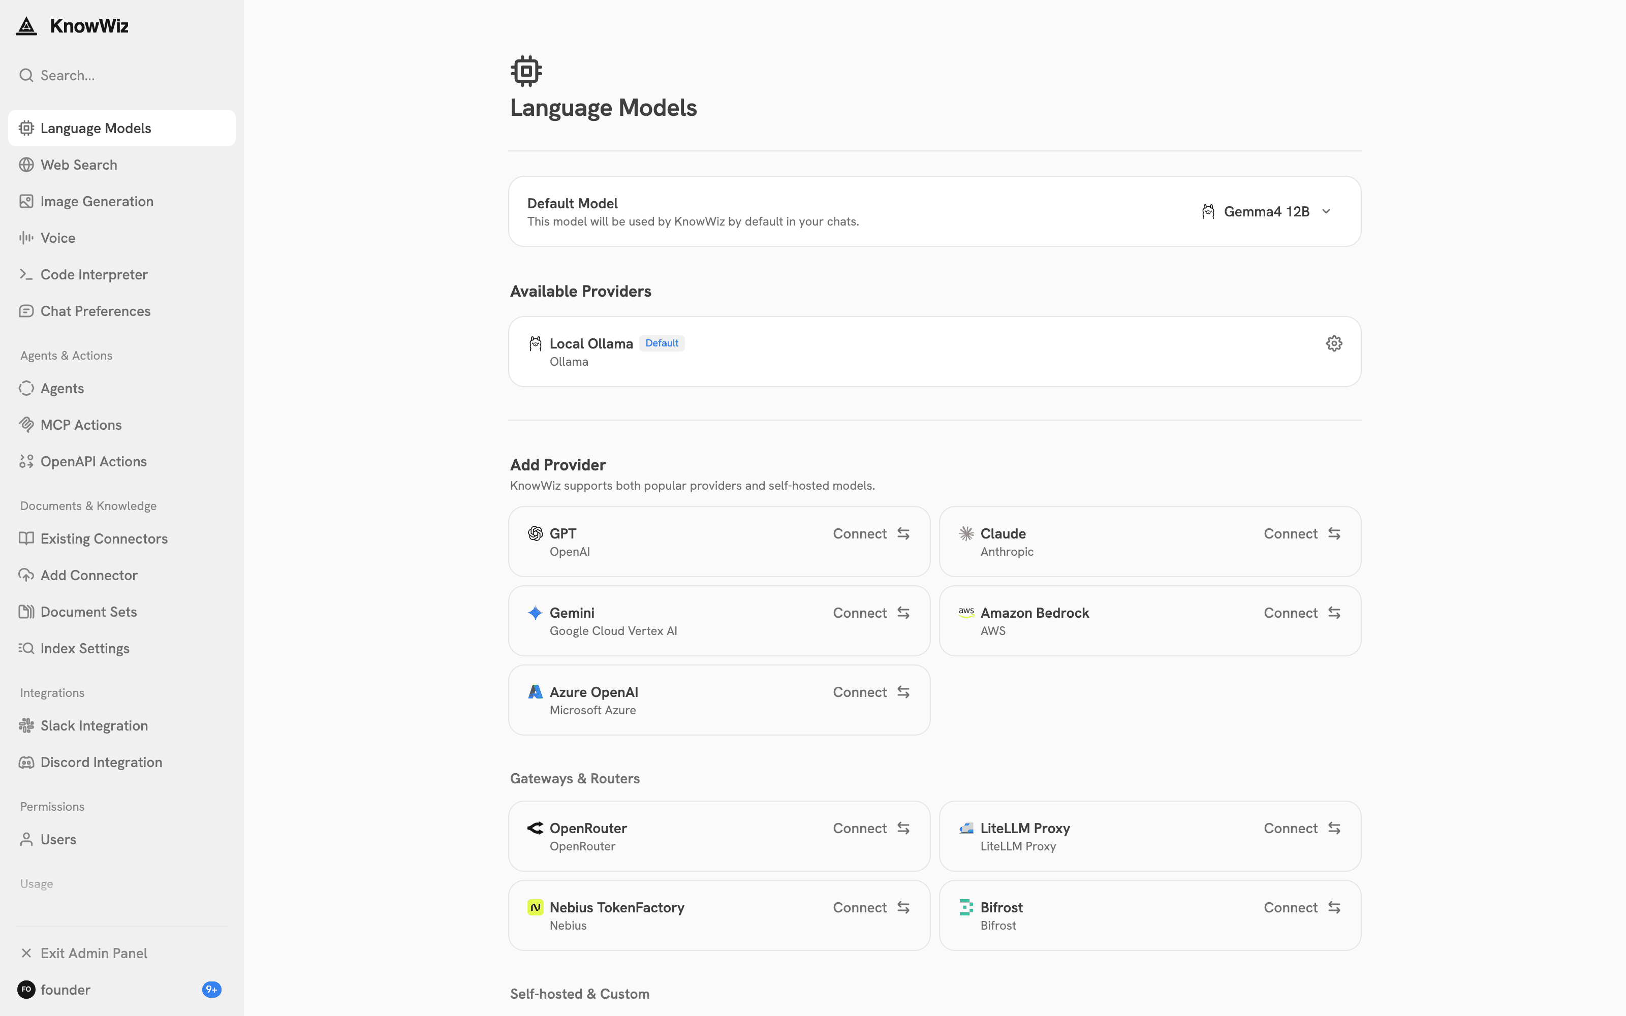
Task: Connect the LiteLLM Proxy gateway
Action: 1302,828
